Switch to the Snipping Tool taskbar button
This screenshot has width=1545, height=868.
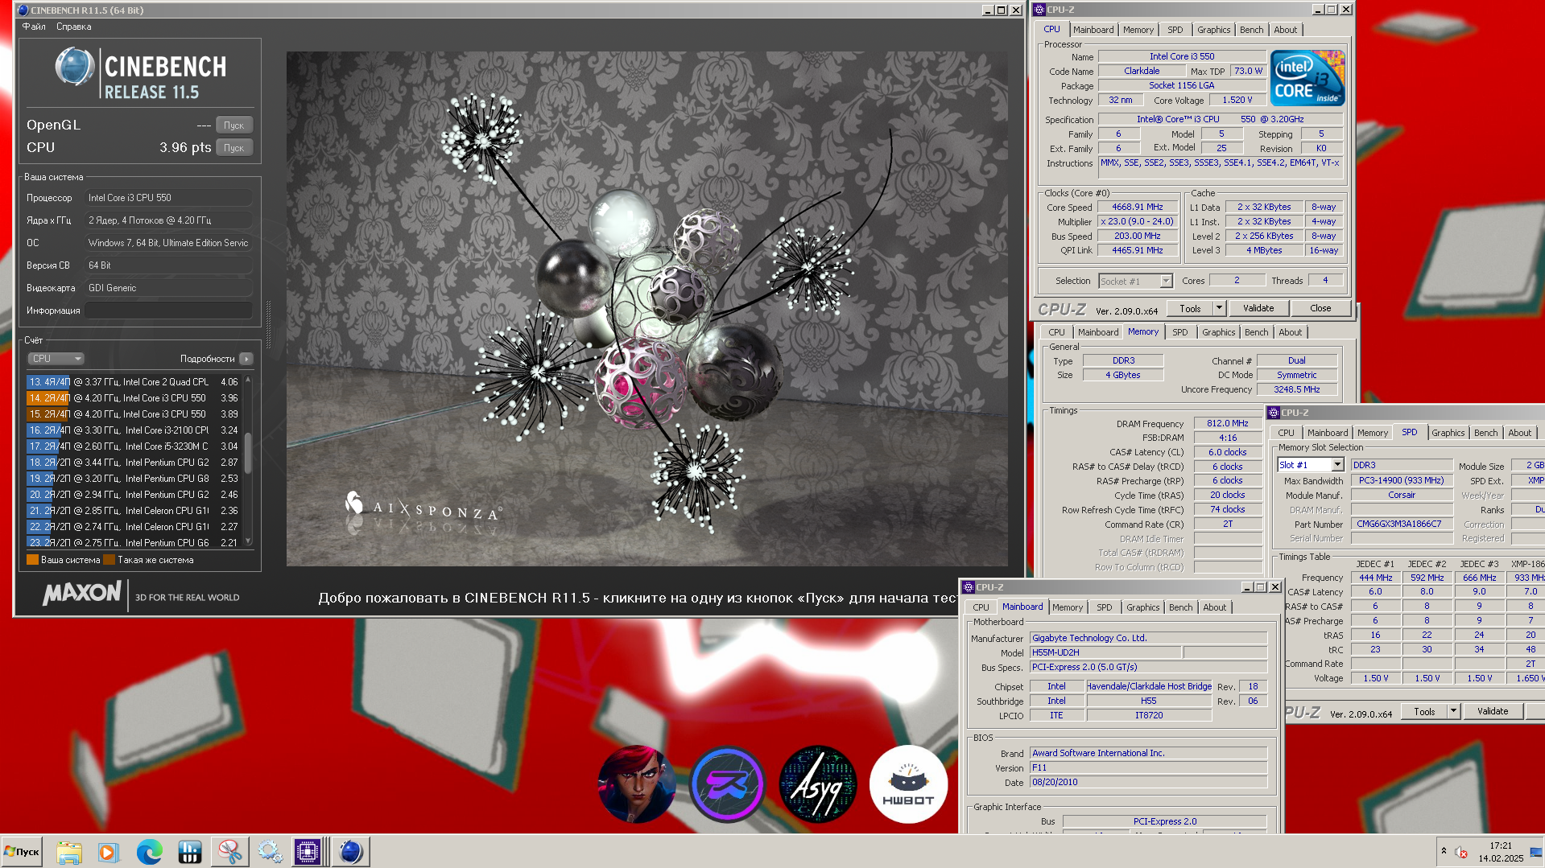229,852
